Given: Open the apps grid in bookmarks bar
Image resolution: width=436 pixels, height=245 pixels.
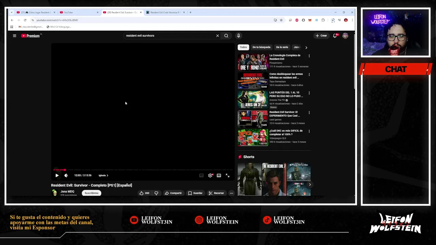Looking at the screenshot, I should tap(12, 27).
